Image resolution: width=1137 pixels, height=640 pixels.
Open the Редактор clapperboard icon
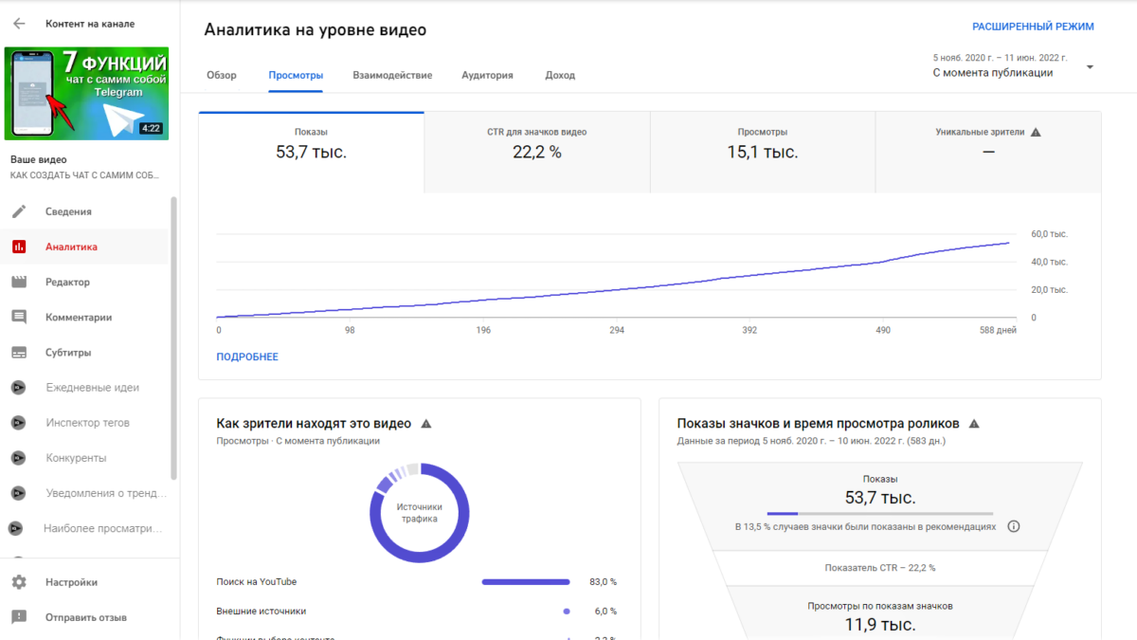click(19, 282)
